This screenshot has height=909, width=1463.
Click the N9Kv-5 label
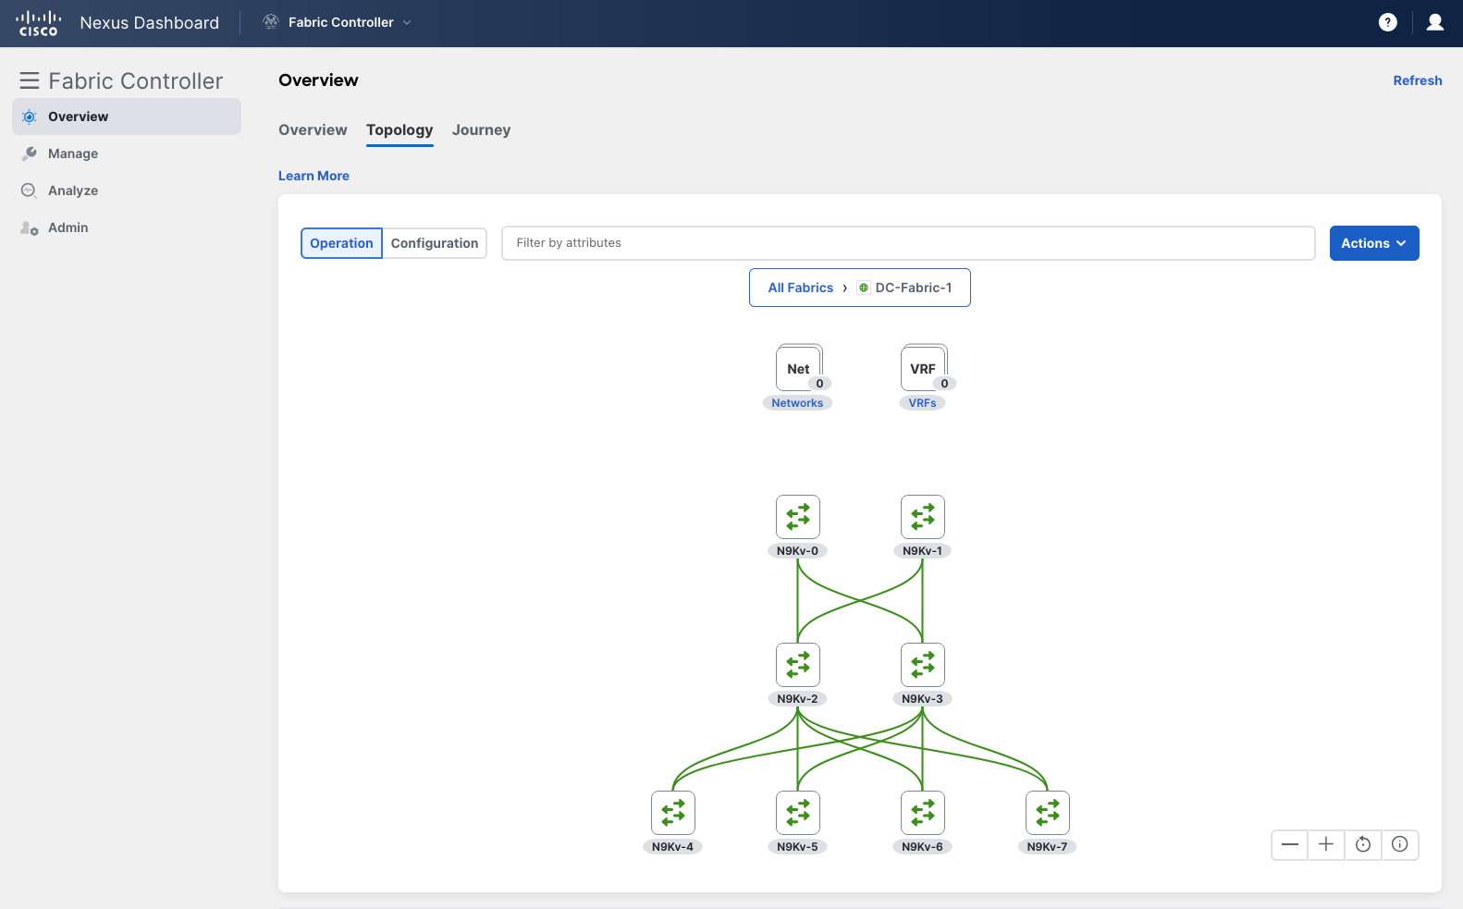pos(797,847)
